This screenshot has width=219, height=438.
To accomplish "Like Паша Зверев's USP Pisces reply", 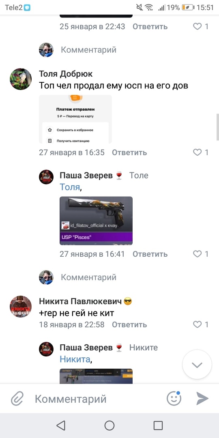I will (x=198, y=253).
